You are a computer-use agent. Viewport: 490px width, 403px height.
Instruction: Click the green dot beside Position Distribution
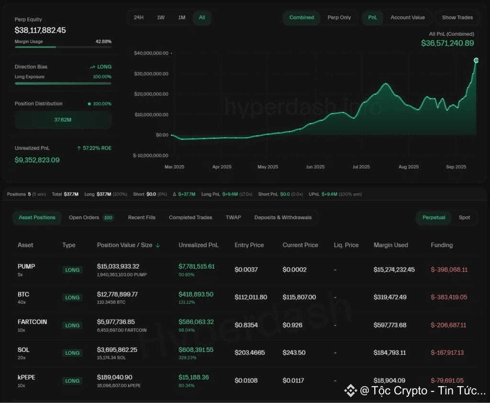click(89, 104)
